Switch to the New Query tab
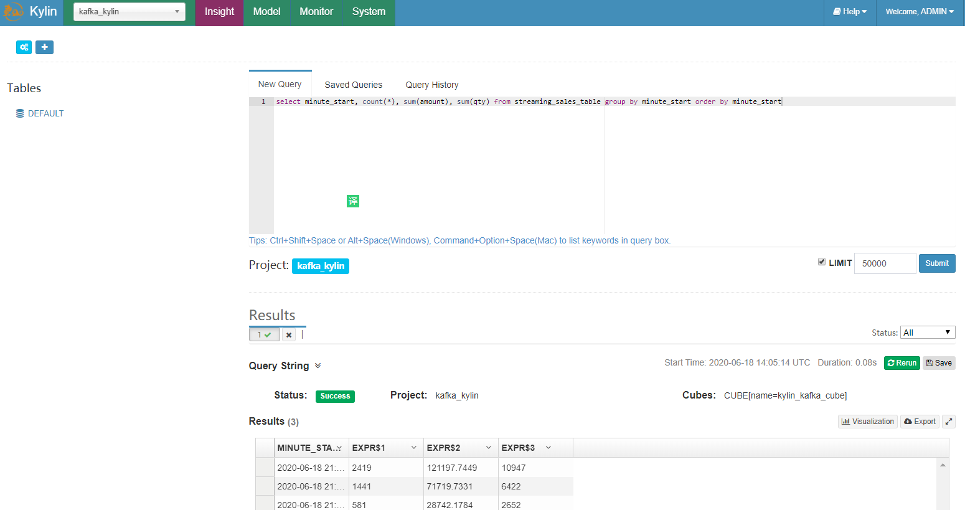 (x=280, y=84)
